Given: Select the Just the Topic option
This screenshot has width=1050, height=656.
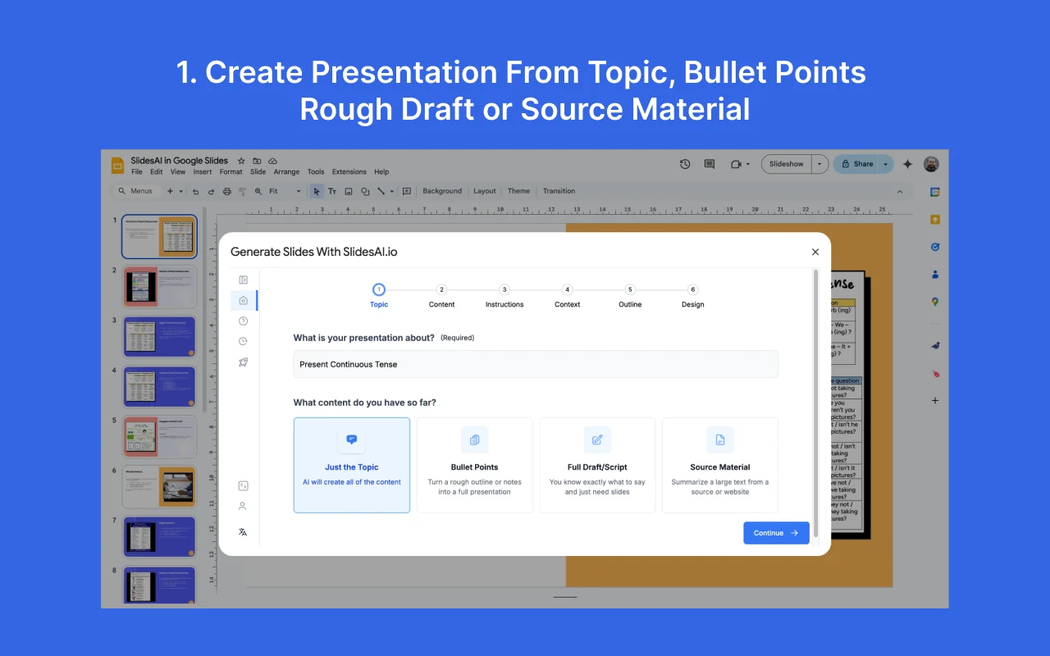Looking at the screenshot, I should click(351, 465).
